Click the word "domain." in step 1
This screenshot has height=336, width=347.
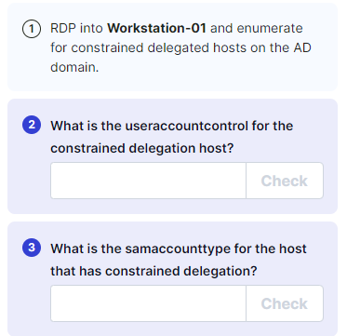74,67
